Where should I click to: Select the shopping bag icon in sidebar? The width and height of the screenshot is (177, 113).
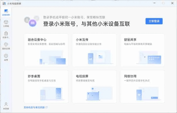[x=6, y=34]
